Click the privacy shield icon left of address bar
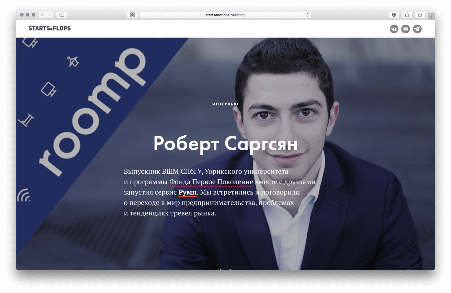The width and height of the screenshot is (451, 293). tap(132, 15)
